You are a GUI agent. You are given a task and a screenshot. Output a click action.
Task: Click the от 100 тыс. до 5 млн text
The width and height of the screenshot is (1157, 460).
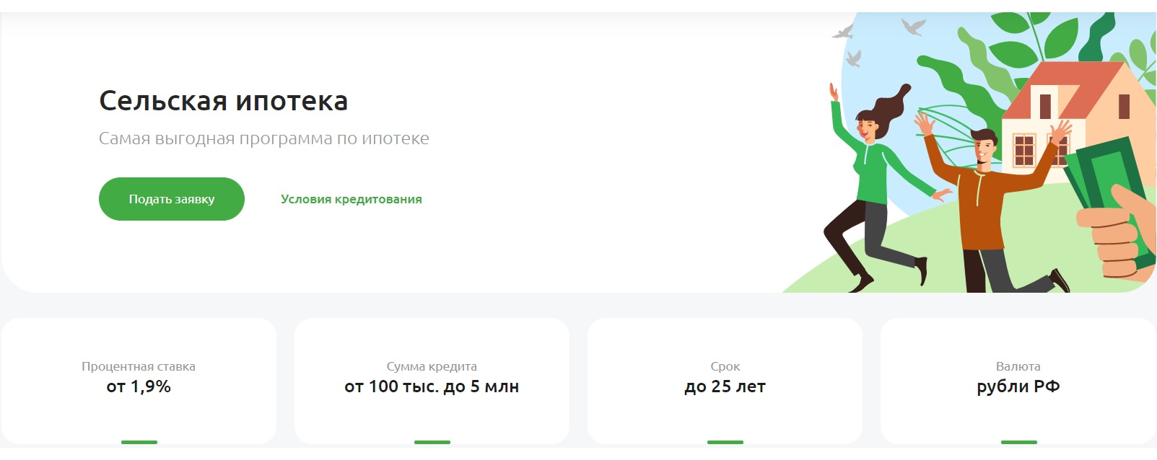[432, 387]
